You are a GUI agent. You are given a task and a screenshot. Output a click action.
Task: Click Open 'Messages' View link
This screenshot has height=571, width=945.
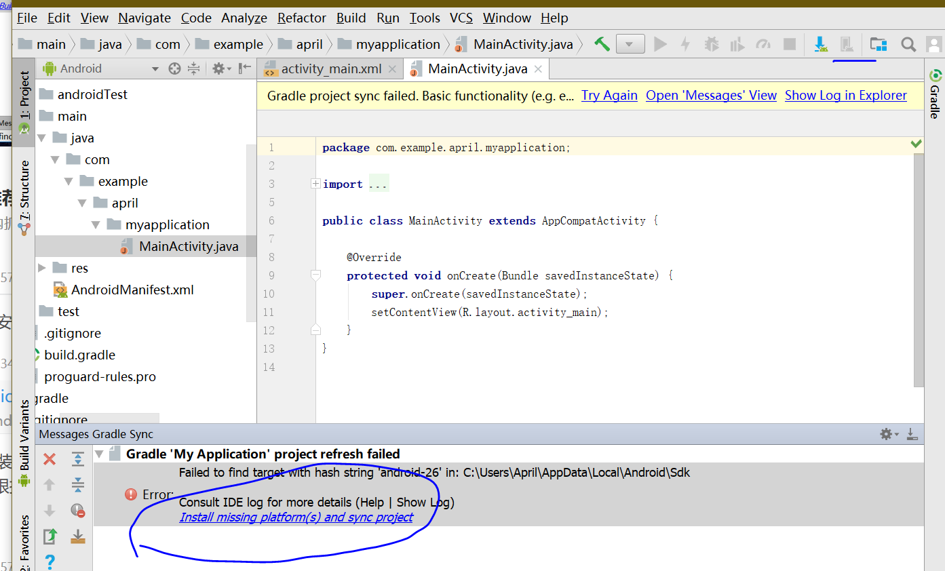click(x=711, y=96)
